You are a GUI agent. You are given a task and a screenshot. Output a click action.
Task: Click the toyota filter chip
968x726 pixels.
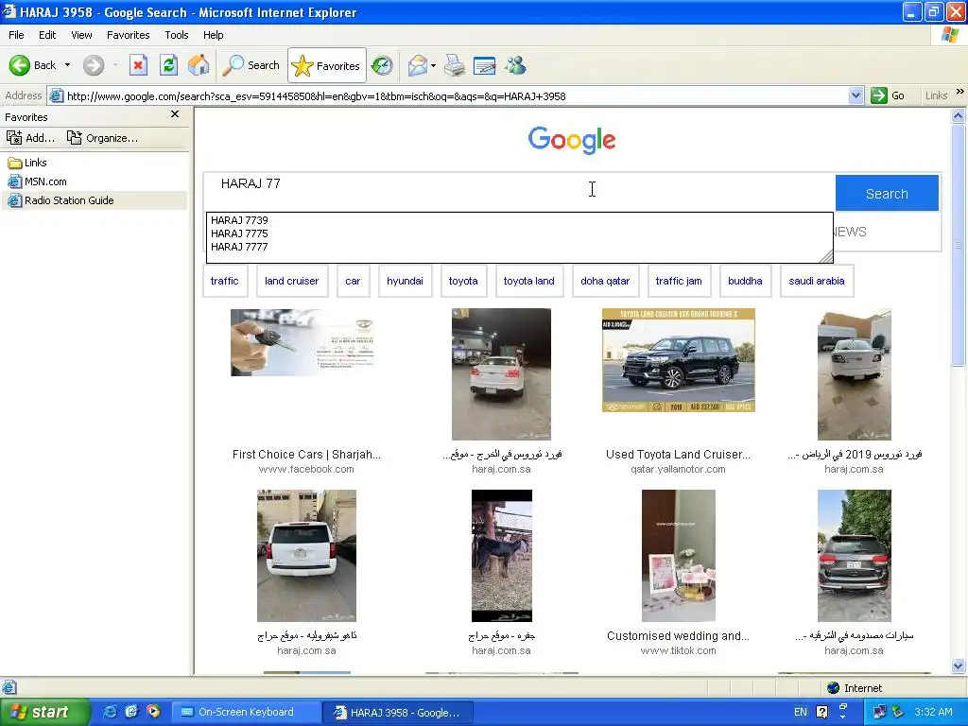pyautogui.click(x=463, y=281)
